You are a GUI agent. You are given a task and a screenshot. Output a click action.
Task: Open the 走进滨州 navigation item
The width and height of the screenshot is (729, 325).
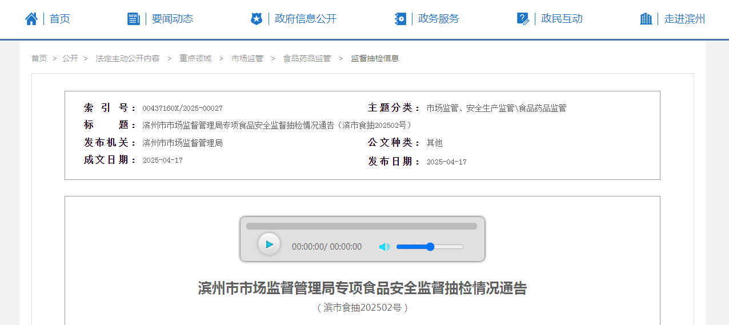[x=684, y=19]
